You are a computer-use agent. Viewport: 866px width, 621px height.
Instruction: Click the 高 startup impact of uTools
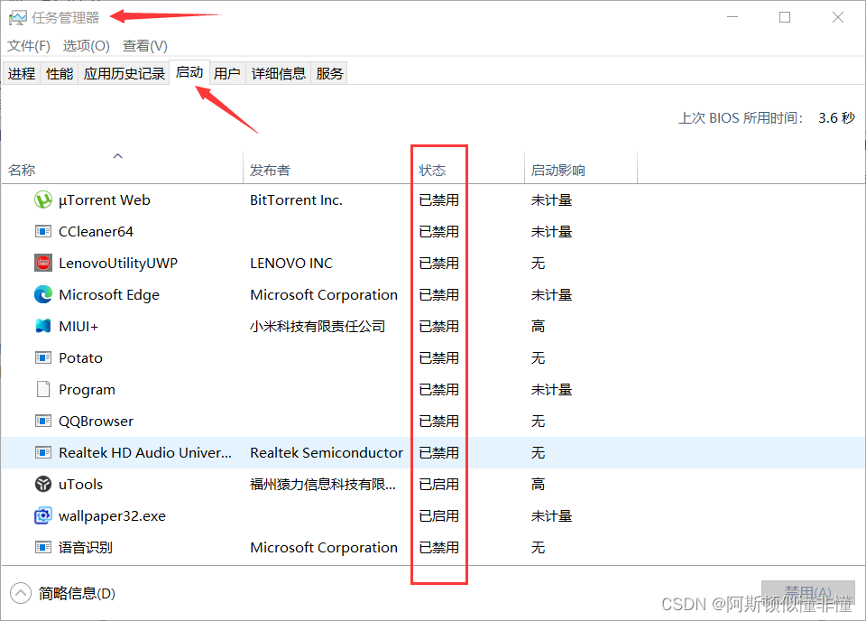point(538,484)
